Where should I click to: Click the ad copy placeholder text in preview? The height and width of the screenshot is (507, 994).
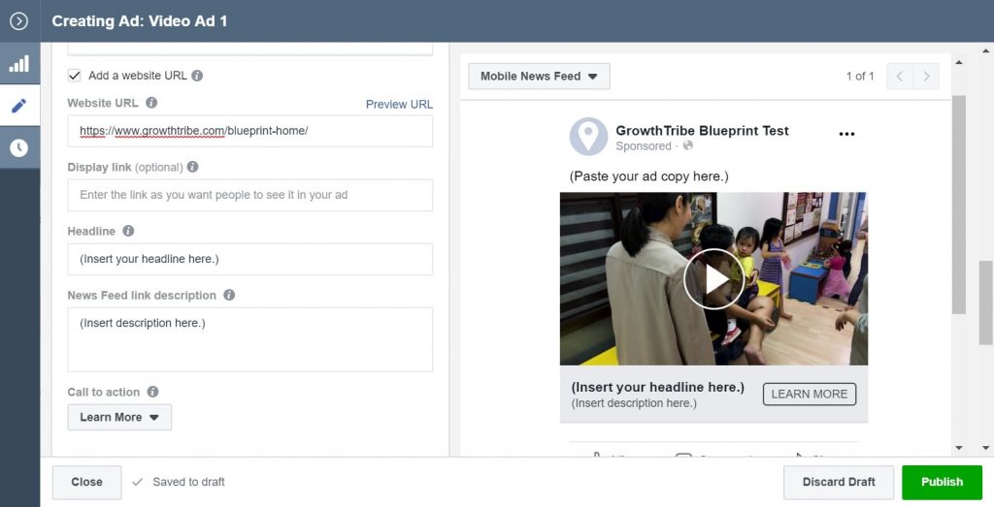pos(649,176)
